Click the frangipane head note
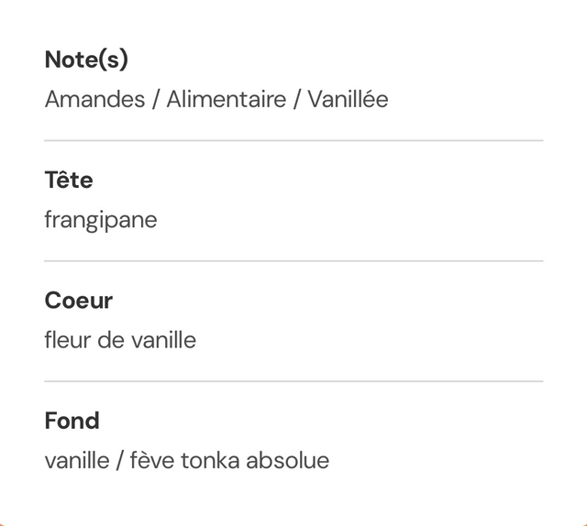Viewport: 587px width, 526px height. tap(101, 220)
